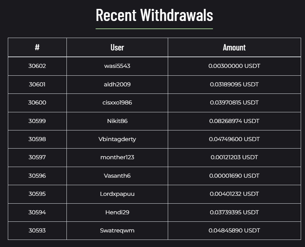This screenshot has width=305, height=247.
Task: Click username Vbintagderty
Action: (117, 139)
